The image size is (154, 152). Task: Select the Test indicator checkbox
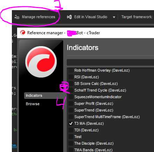tap(71, 137)
